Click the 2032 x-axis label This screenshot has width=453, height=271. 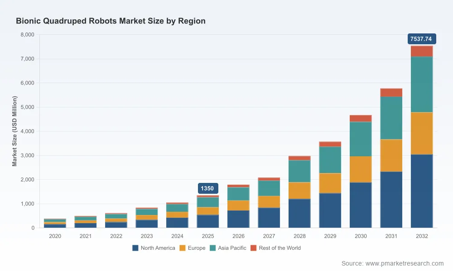tap(422, 236)
